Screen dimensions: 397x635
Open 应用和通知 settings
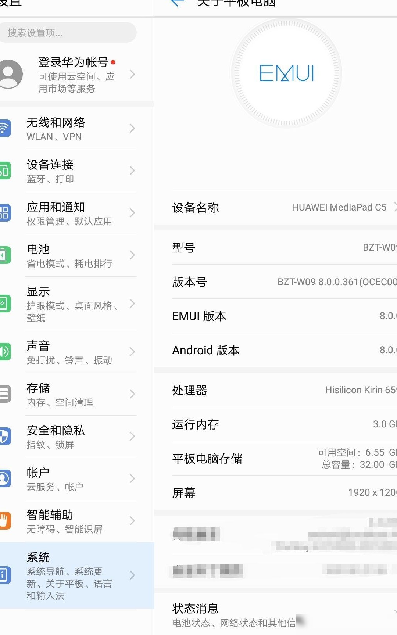77,213
